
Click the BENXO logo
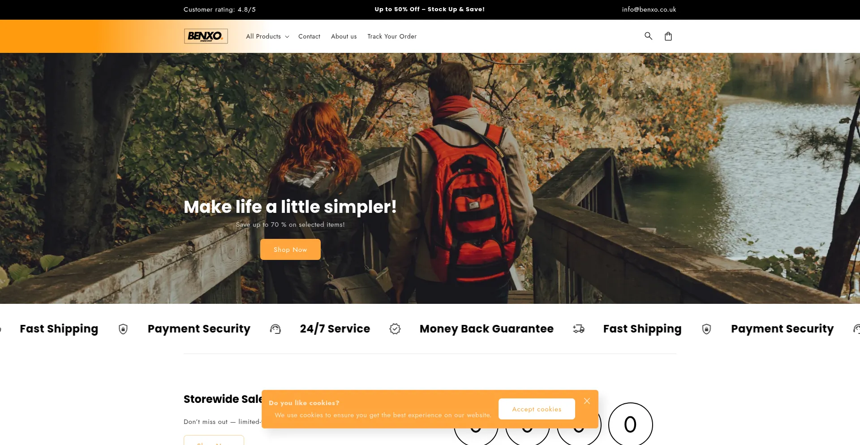(x=206, y=36)
